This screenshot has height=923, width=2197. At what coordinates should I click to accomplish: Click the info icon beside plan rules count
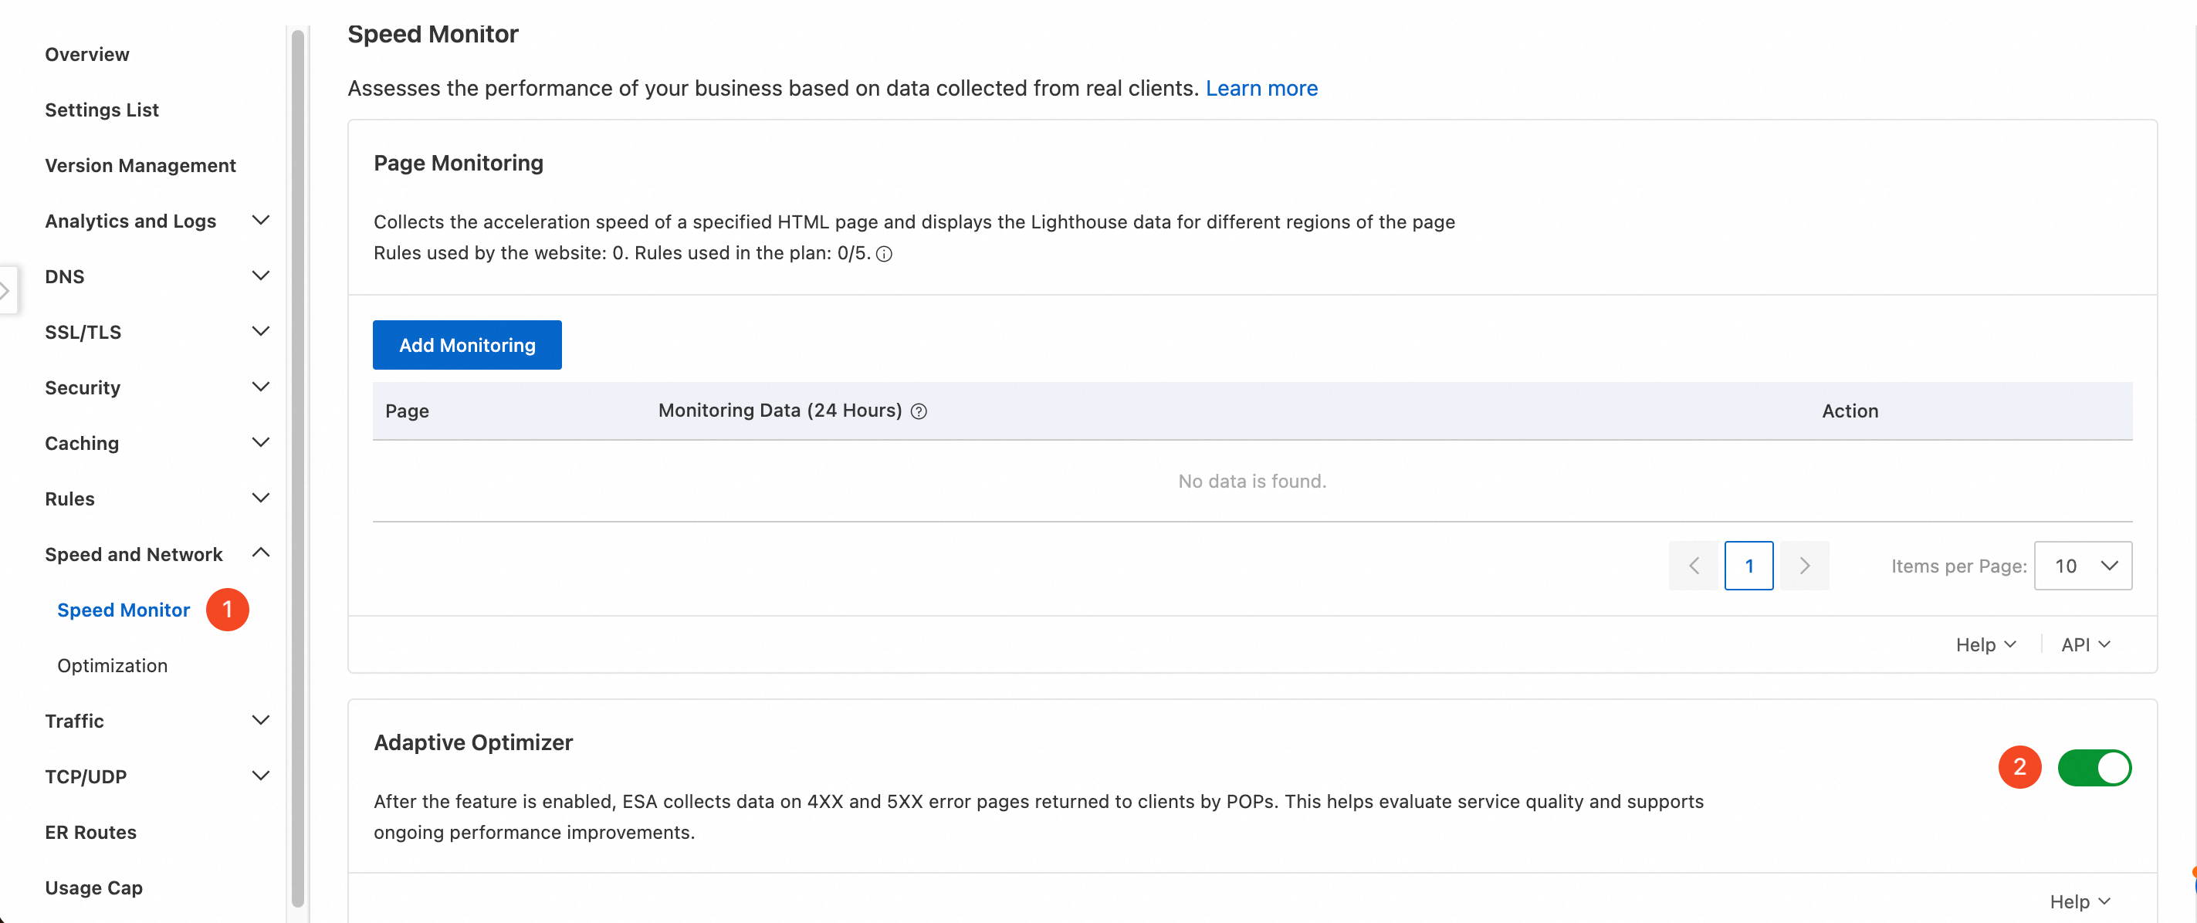pos(885,254)
